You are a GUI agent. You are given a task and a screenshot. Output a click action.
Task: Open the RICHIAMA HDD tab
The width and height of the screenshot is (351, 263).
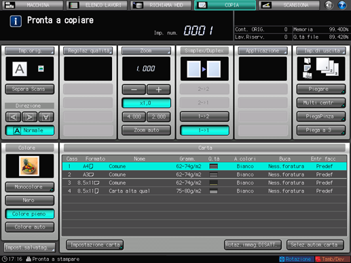click(161, 5)
